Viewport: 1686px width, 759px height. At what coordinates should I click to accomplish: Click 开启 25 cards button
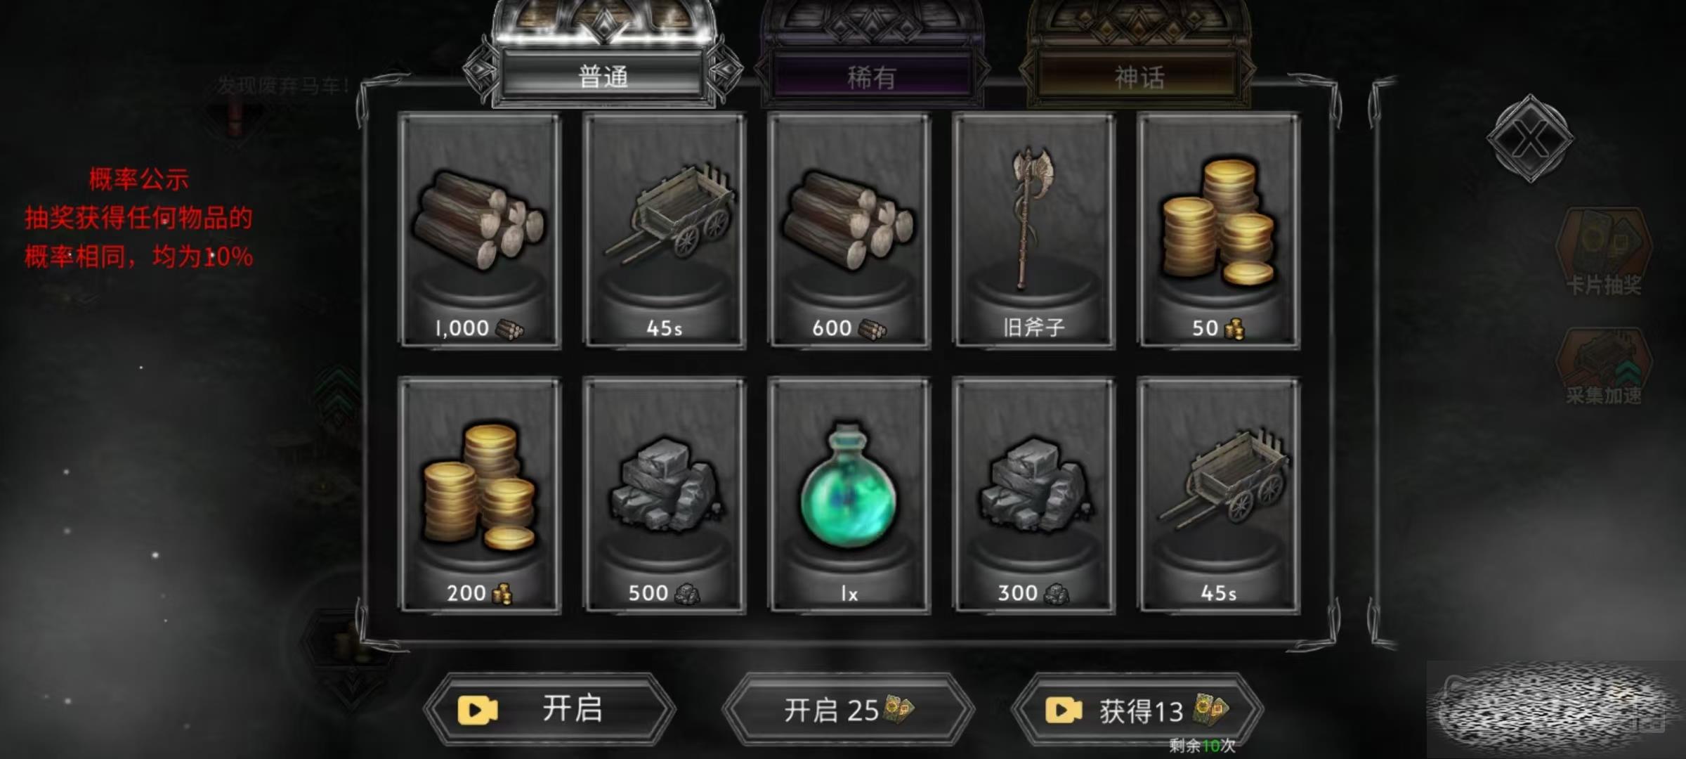click(x=849, y=710)
